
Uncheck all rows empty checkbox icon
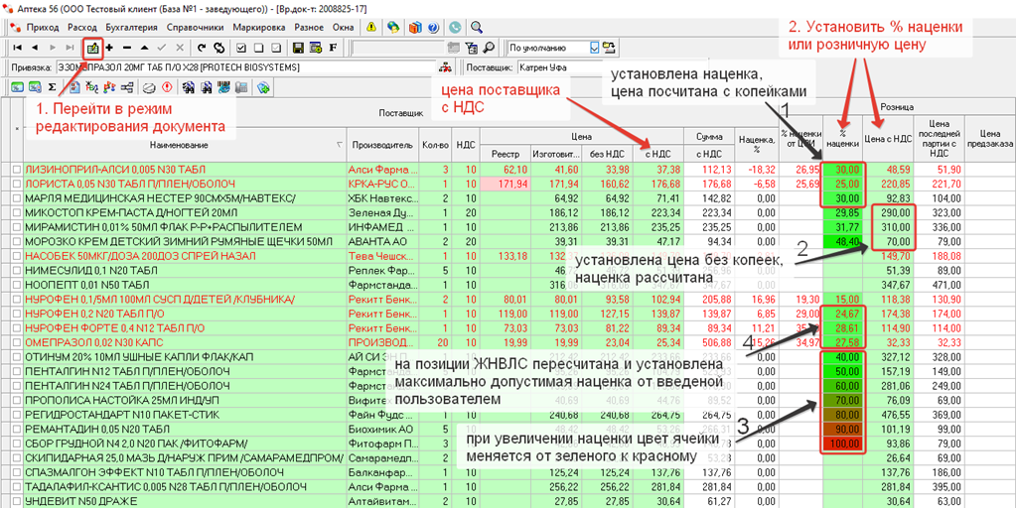click(258, 48)
